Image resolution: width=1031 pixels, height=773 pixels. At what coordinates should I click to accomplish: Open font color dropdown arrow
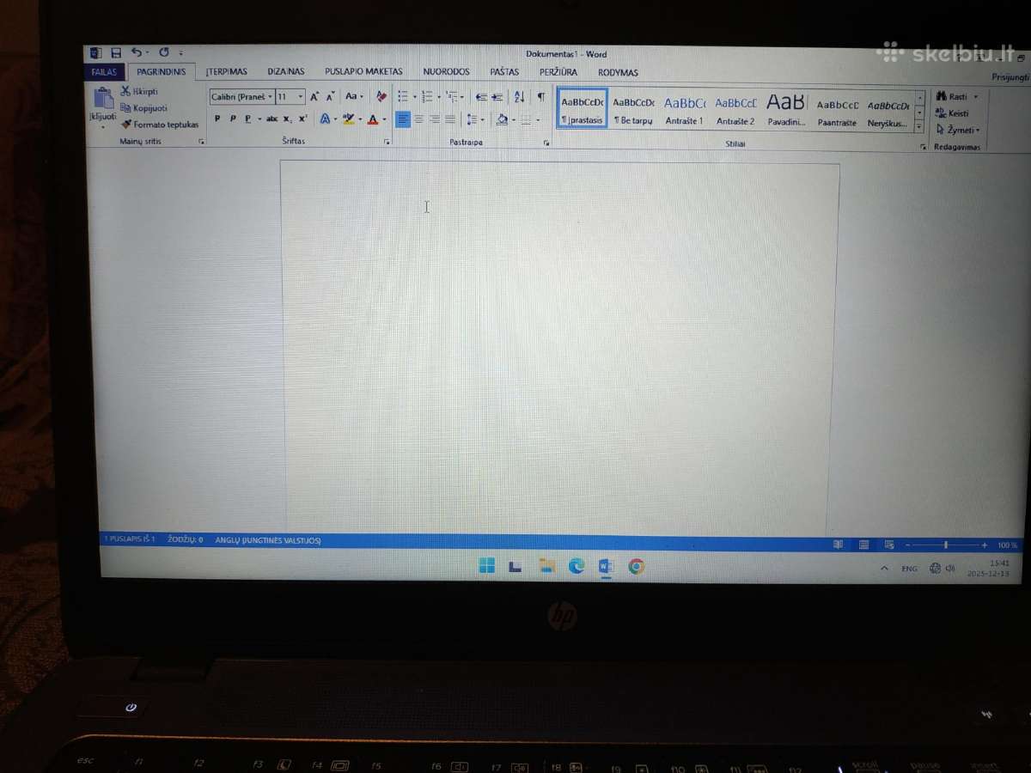tap(384, 119)
